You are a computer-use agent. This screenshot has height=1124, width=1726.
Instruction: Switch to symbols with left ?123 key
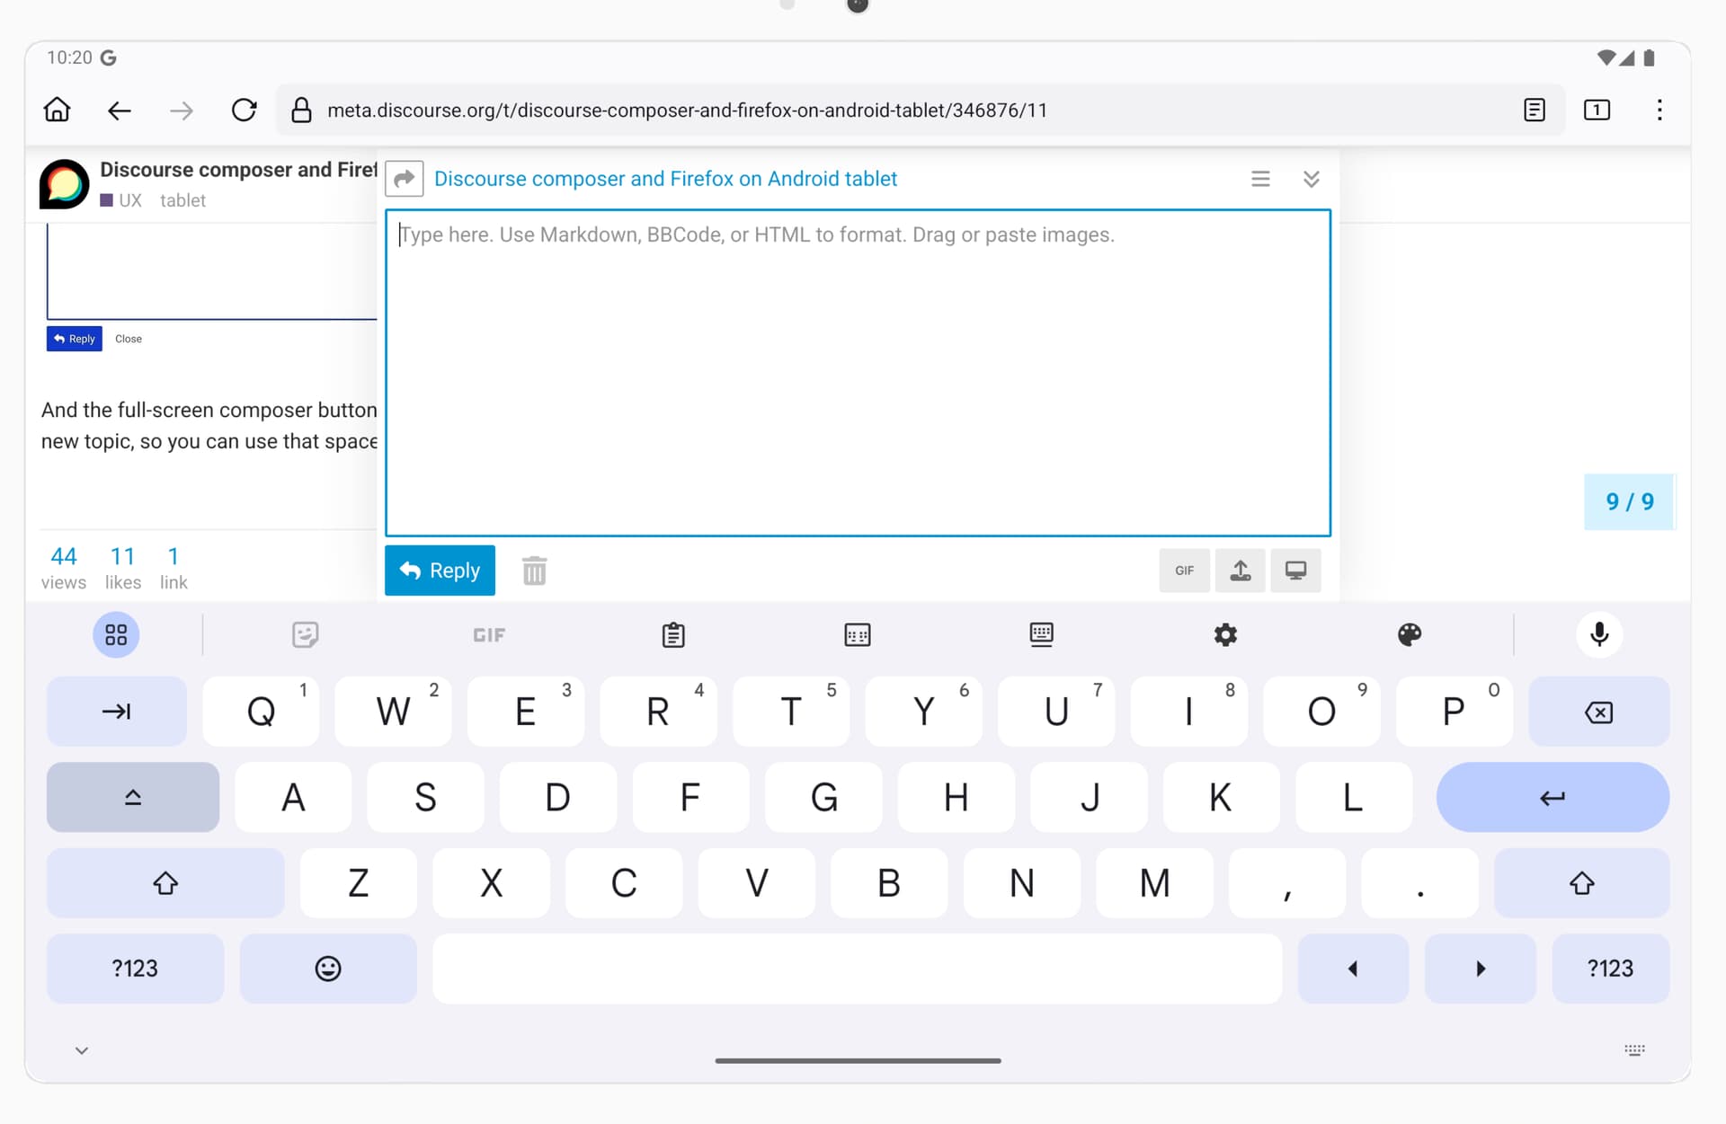pyautogui.click(x=135, y=969)
